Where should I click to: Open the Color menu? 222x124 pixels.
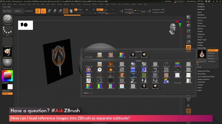tap(15, 4)
